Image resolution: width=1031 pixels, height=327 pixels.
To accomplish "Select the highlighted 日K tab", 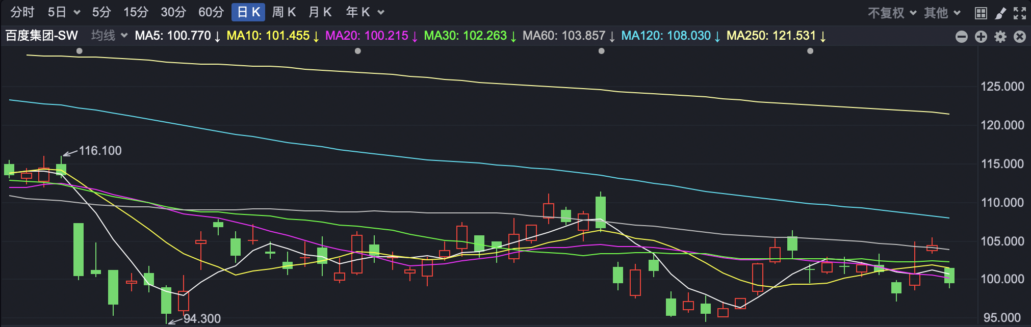I will (x=248, y=12).
